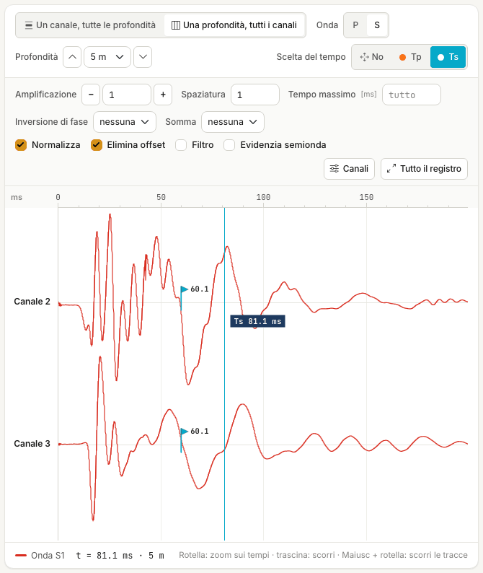Click the depth up chevron button
The height and width of the screenshot is (573, 483).
tap(72, 57)
